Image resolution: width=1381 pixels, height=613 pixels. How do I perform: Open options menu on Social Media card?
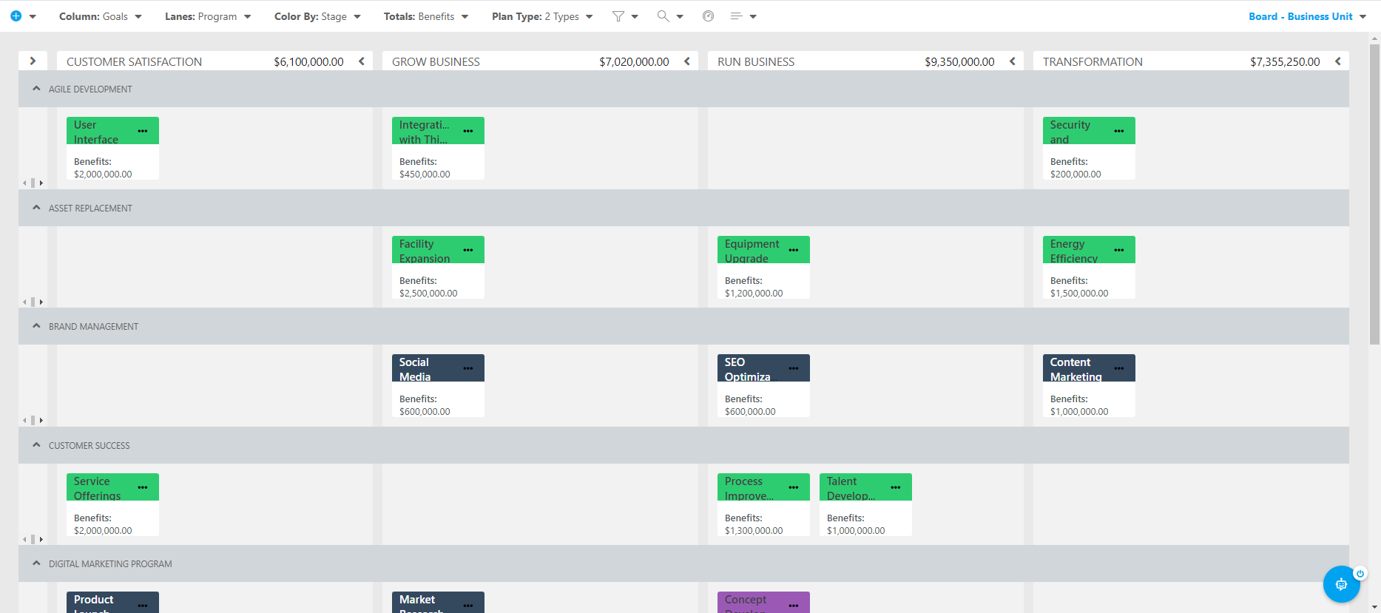click(x=468, y=369)
